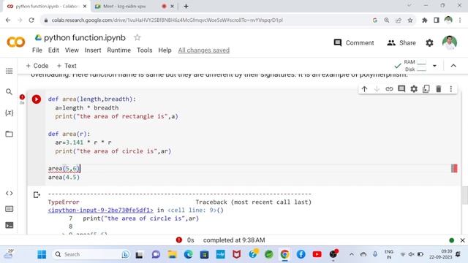Viewport: 468px width, 263px height.
Task: Move cell up arrow
Action: [364, 89]
